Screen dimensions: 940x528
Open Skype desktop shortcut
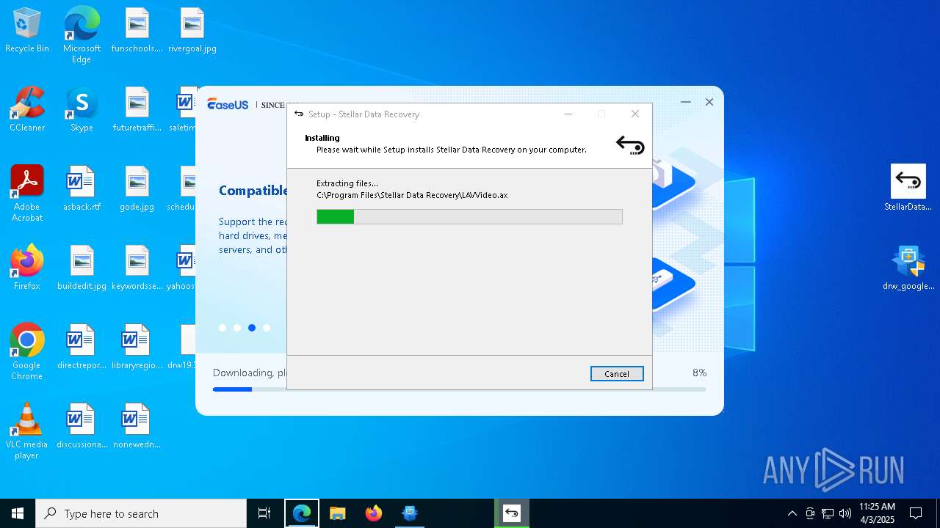tap(82, 110)
